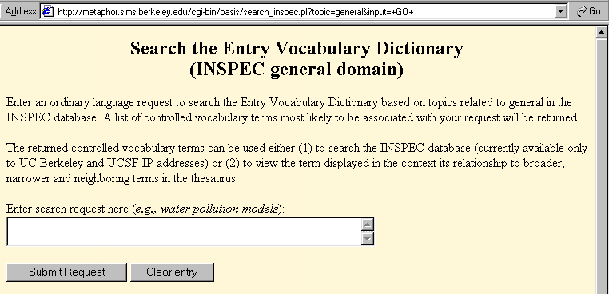609x294 pixels.
Task: Click the page icon in address bar
Action: click(x=48, y=12)
